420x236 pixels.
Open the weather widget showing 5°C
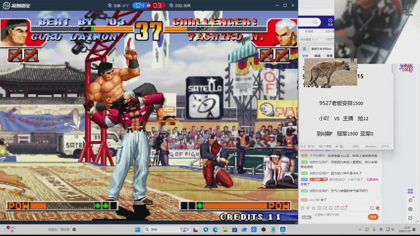click(x=9, y=229)
